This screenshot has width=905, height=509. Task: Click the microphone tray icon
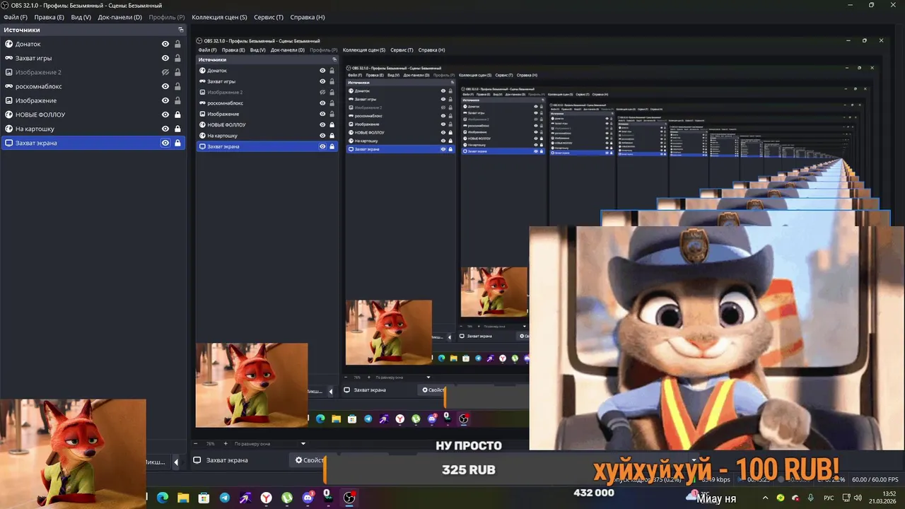(x=810, y=498)
